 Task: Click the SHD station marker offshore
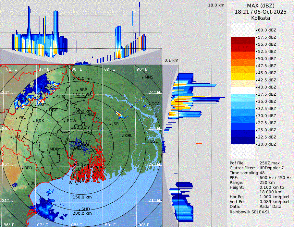click(79, 209)
